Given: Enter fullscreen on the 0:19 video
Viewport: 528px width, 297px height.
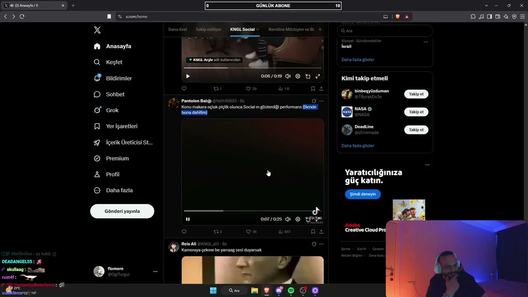Looking at the screenshot, I should tap(318, 76).
